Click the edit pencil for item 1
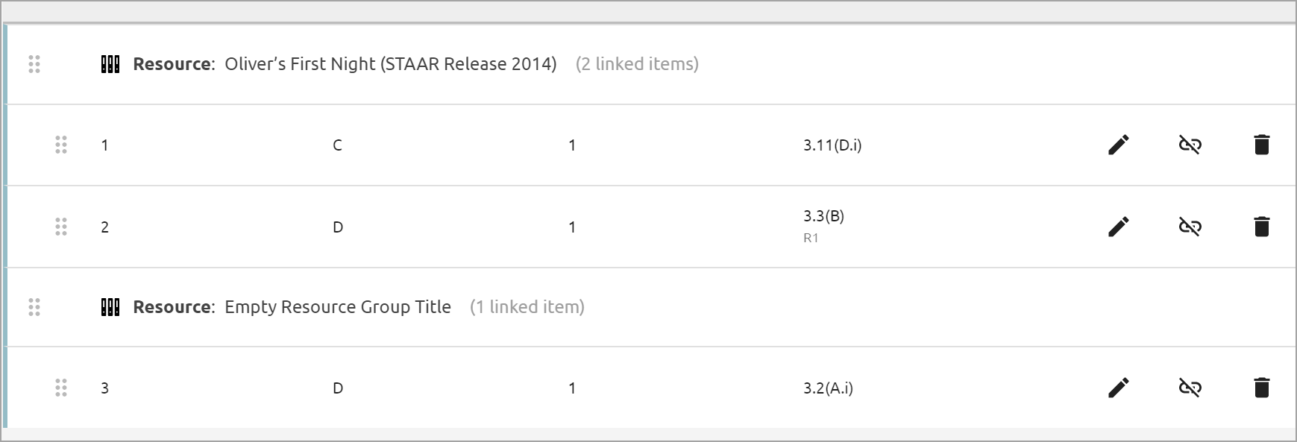The height and width of the screenshot is (442, 1297). (x=1118, y=145)
